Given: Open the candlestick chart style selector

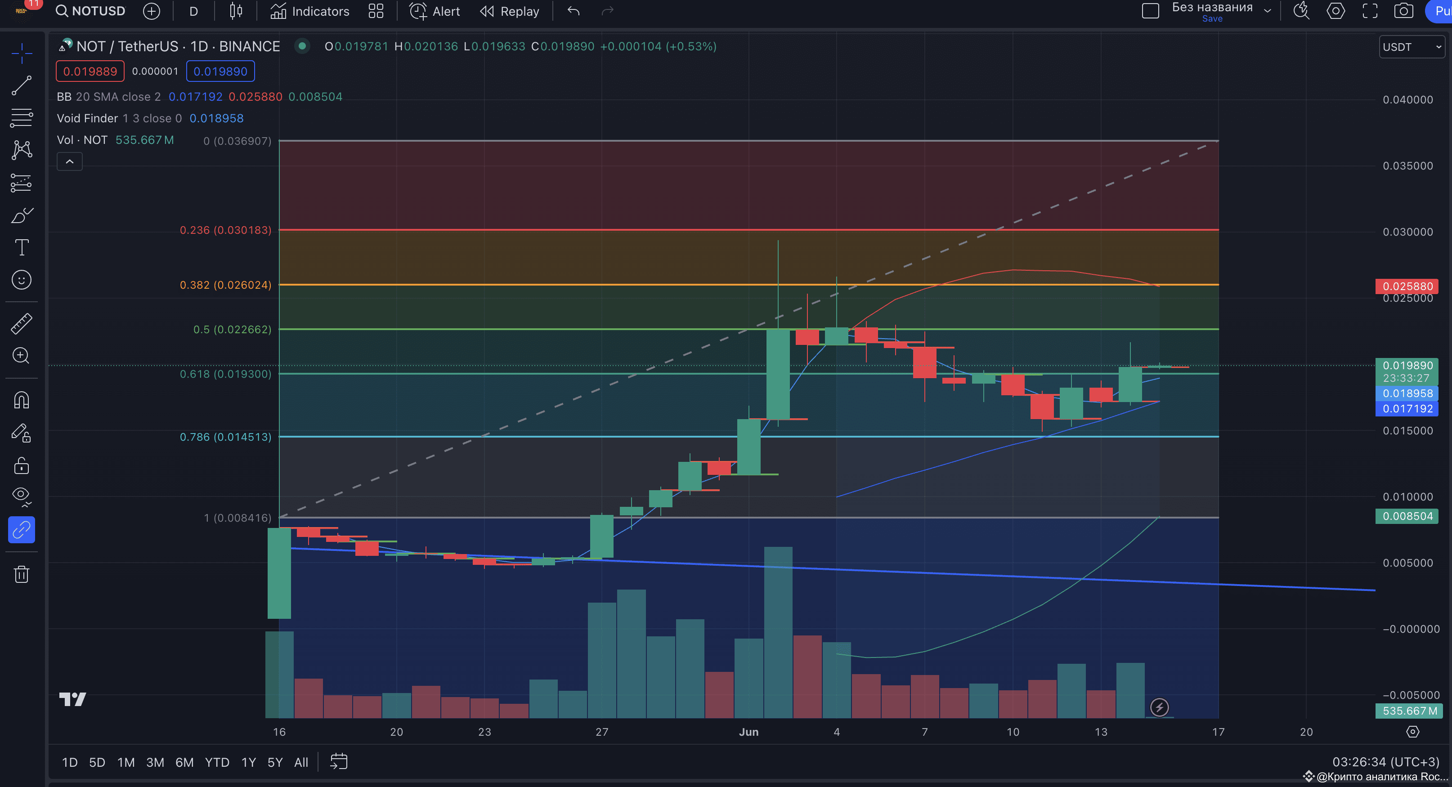Looking at the screenshot, I should coord(236,11).
